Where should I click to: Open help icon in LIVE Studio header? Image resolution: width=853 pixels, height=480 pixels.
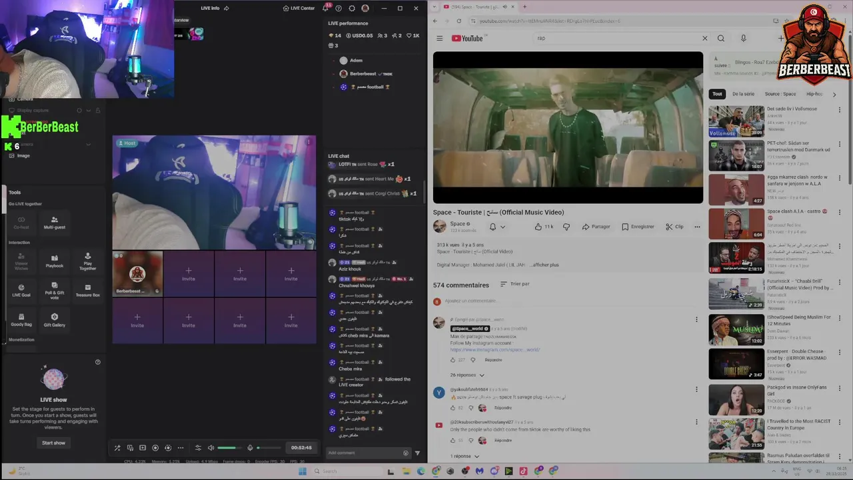pos(339,8)
